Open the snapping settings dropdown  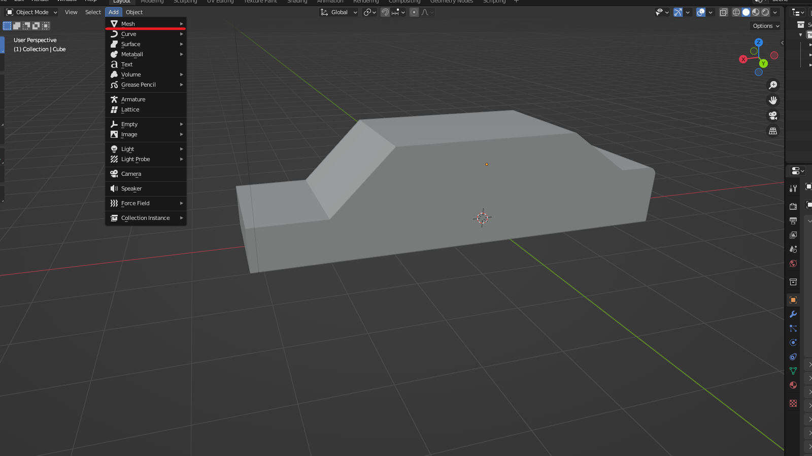pyautogui.click(x=398, y=12)
